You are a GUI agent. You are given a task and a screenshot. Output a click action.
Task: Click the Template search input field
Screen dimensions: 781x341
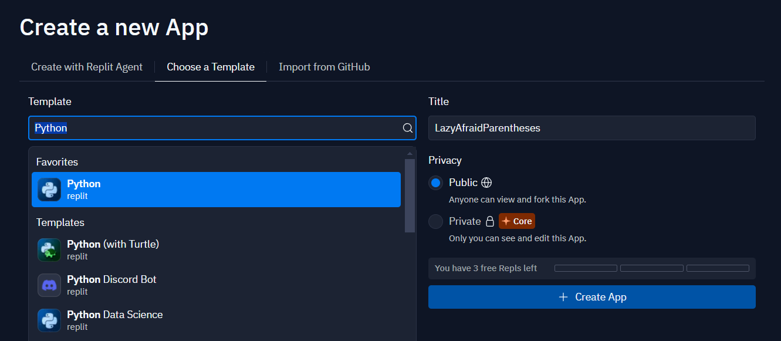click(x=222, y=128)
